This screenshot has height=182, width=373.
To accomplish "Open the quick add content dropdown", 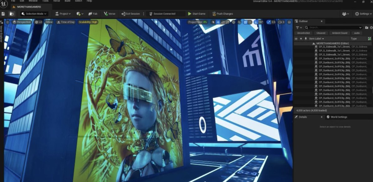I will coord(80,14).
